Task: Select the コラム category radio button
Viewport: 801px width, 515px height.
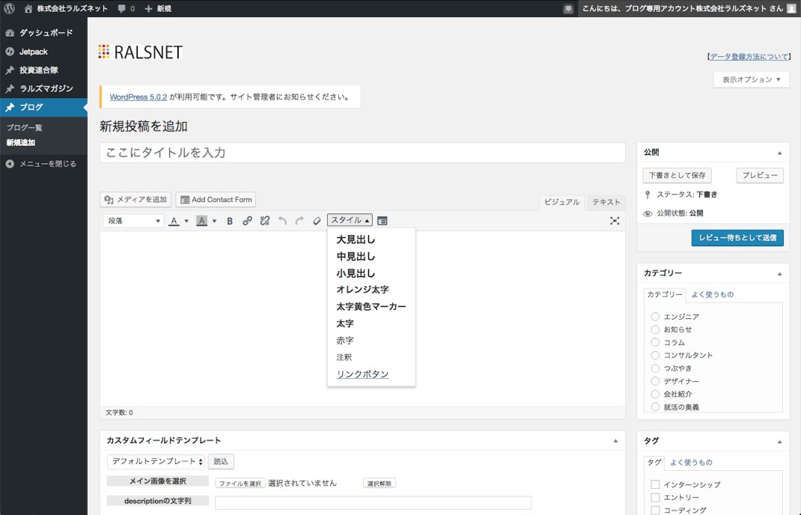Action: point(655,342)
